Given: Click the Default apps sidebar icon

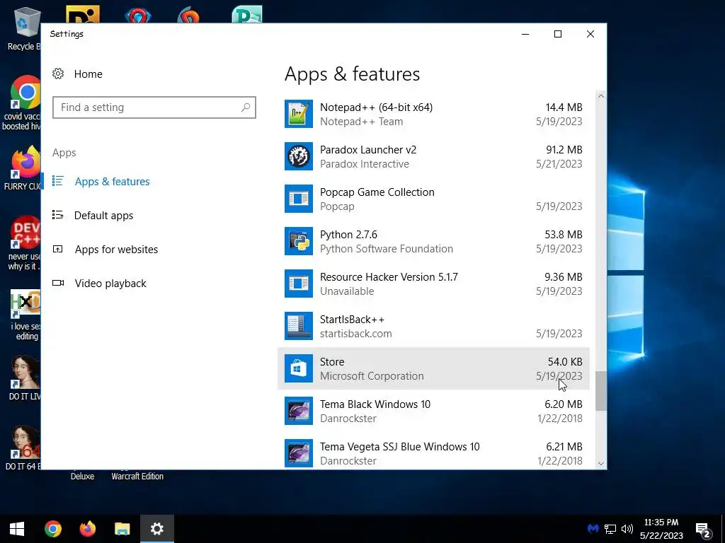Looking at the screenshot, I should pyautogui.click(x=58, y=215).
